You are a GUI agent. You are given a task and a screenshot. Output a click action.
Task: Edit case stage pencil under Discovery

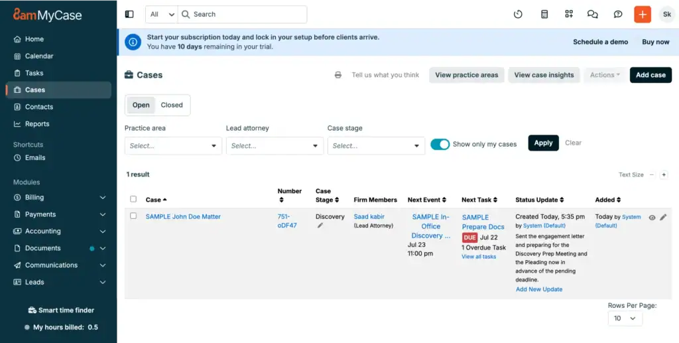point(320,226)
